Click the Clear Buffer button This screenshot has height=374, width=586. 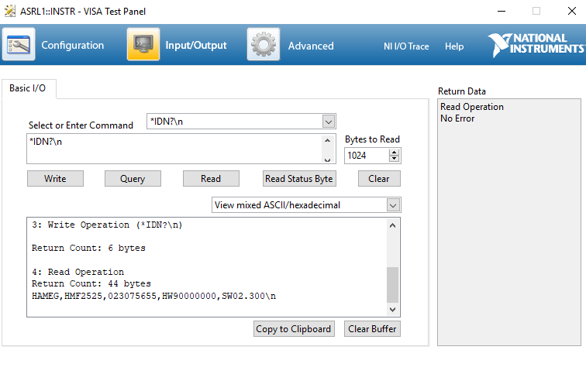click(x=372, y=329)
